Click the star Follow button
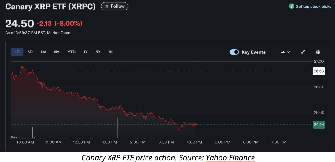Viewport: 335px width, 162px height. point(114,6)
